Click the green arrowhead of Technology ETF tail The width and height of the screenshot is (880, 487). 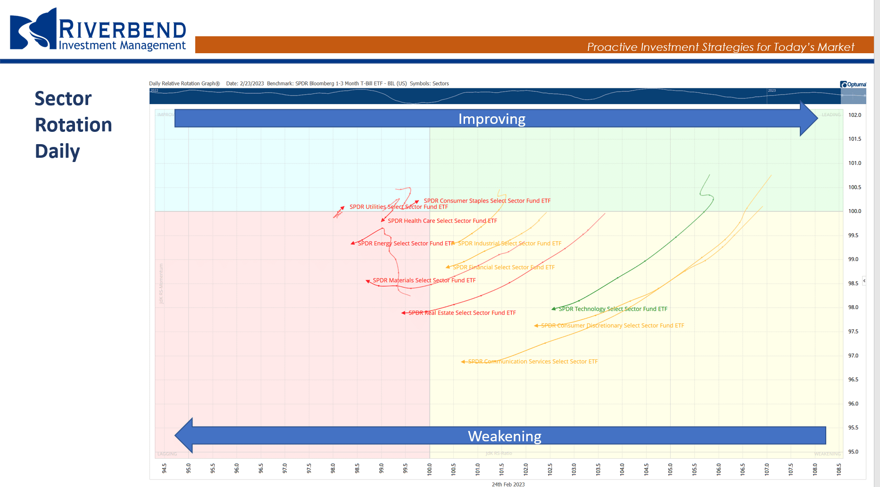click(554, 309)
